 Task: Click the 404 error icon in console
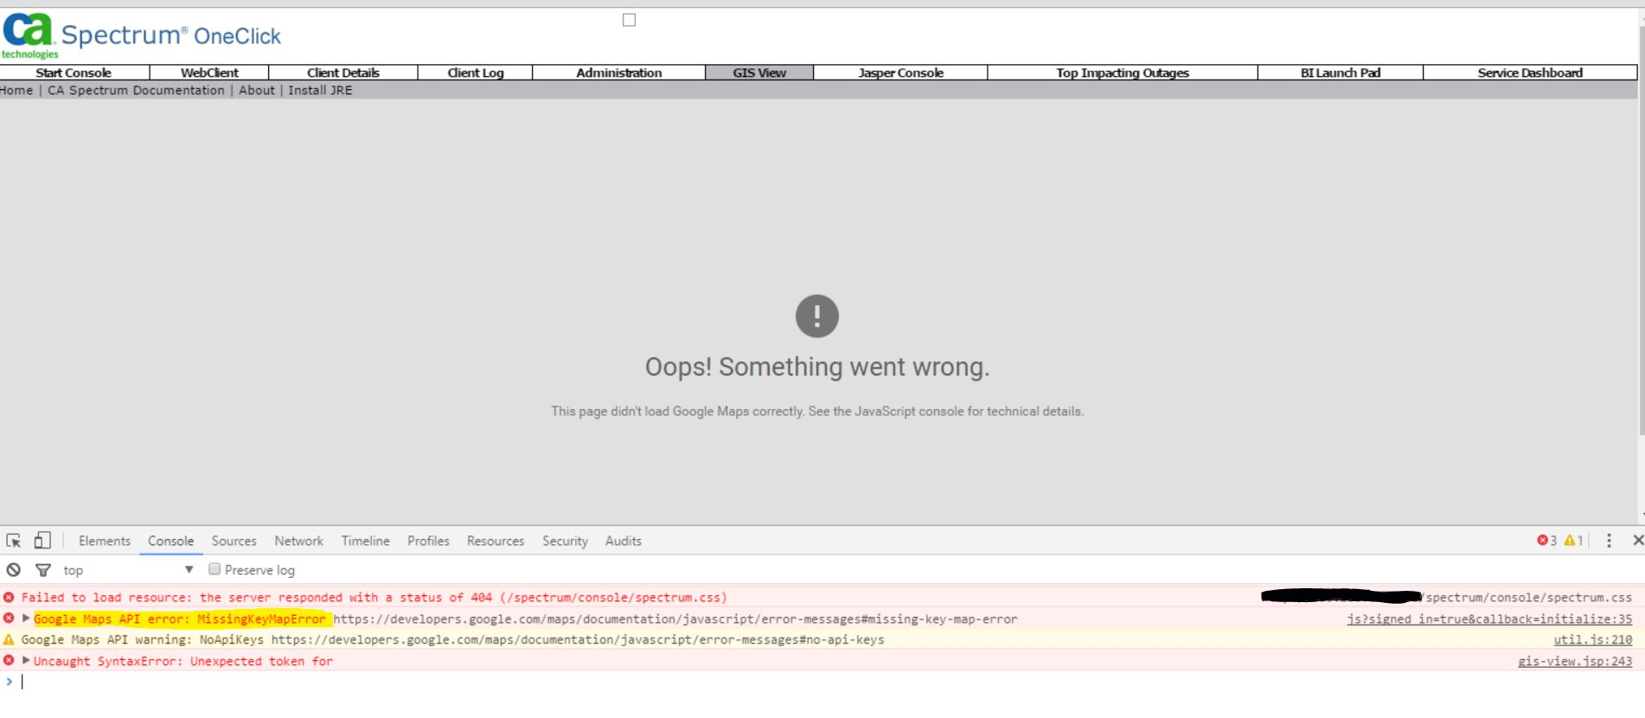tap(9, 597)
